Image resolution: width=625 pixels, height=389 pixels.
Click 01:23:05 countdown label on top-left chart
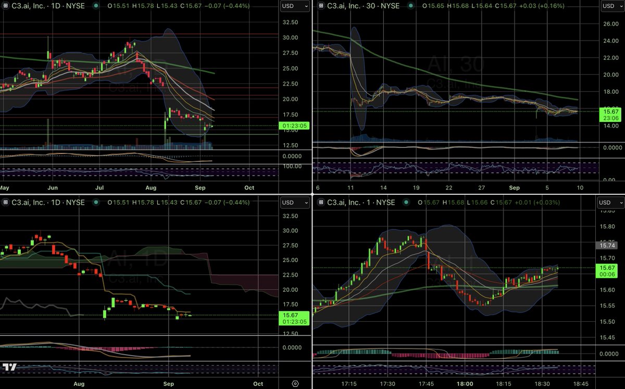click(x=295, y=126)
